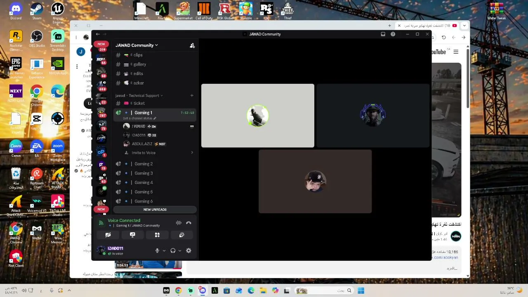Open the headphone output options arrow

pyautogui.click(x=179, y=250)
